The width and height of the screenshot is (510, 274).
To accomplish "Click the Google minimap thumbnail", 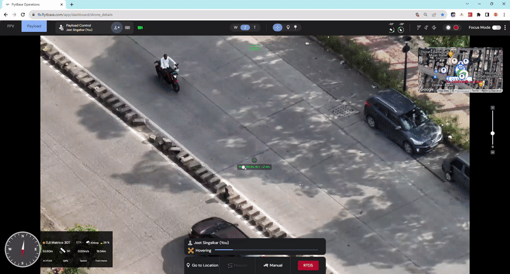I will [443, 69].
